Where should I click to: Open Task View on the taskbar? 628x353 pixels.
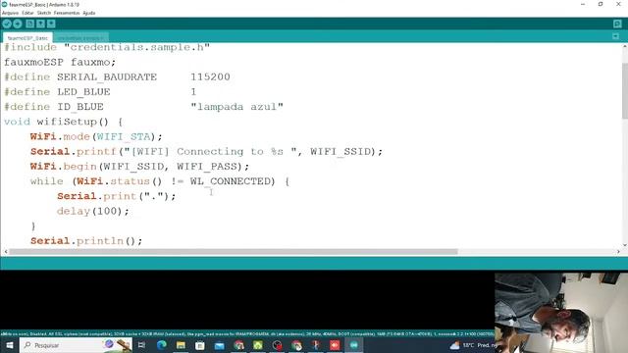pyautogui.click(x=141, y=345)
